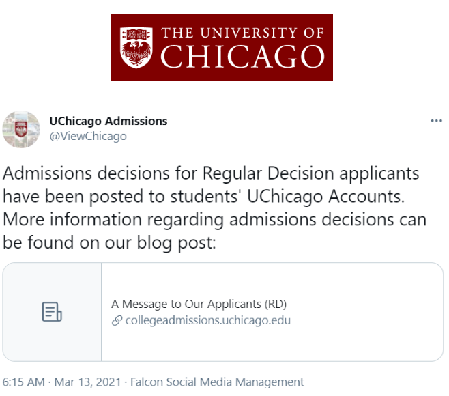The image size is (449, 396).
Task: Click the chain link icon beside the URL
Action: point(117,320)
